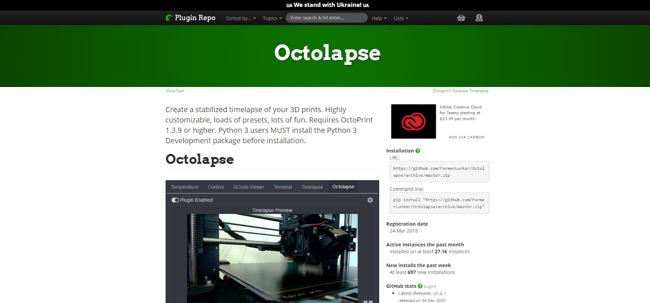650x303 pixels.
Task: Select the pip install command text
Action: coord(439,203)
